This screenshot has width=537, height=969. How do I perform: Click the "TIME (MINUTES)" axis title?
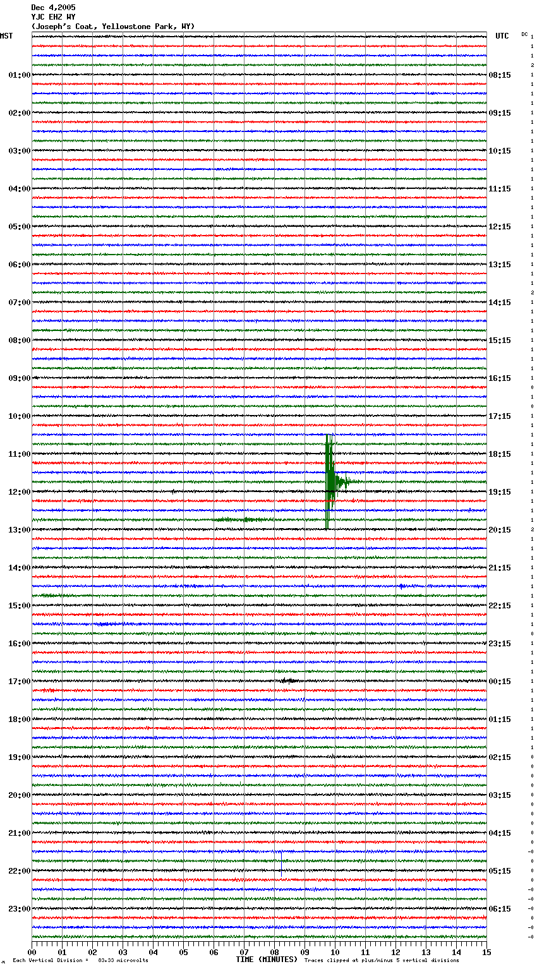point(267,960)
